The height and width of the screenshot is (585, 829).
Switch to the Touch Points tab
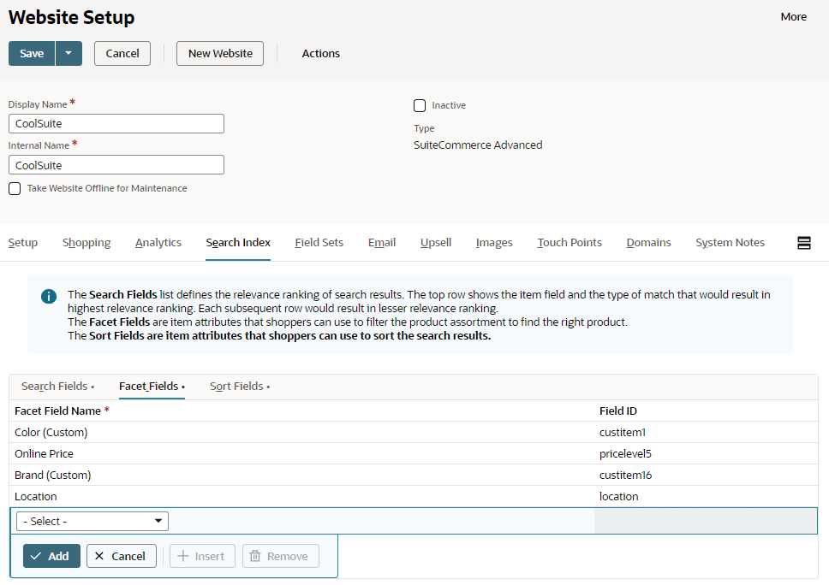pos(570,242)
